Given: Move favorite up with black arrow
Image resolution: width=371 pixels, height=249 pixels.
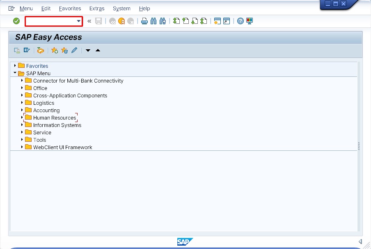Looking at the screenshot, I should coord(98,50).
